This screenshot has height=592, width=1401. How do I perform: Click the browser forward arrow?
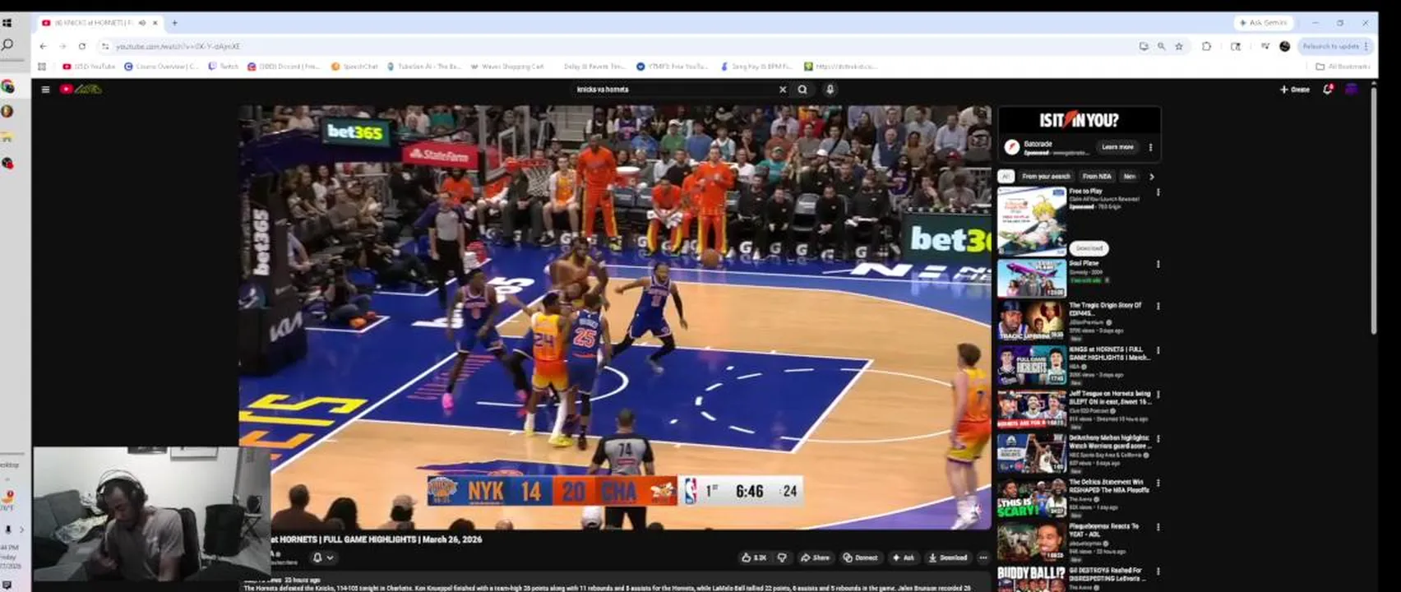(62, 46)
